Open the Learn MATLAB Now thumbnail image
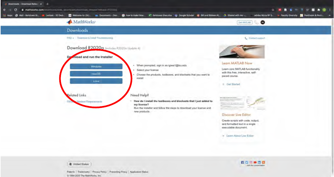The height and width of the screenshot is (177, 334). [x=242, y=52]
